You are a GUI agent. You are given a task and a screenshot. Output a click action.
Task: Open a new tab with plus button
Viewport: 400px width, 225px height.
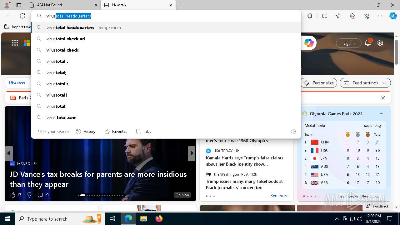(181, 5)
